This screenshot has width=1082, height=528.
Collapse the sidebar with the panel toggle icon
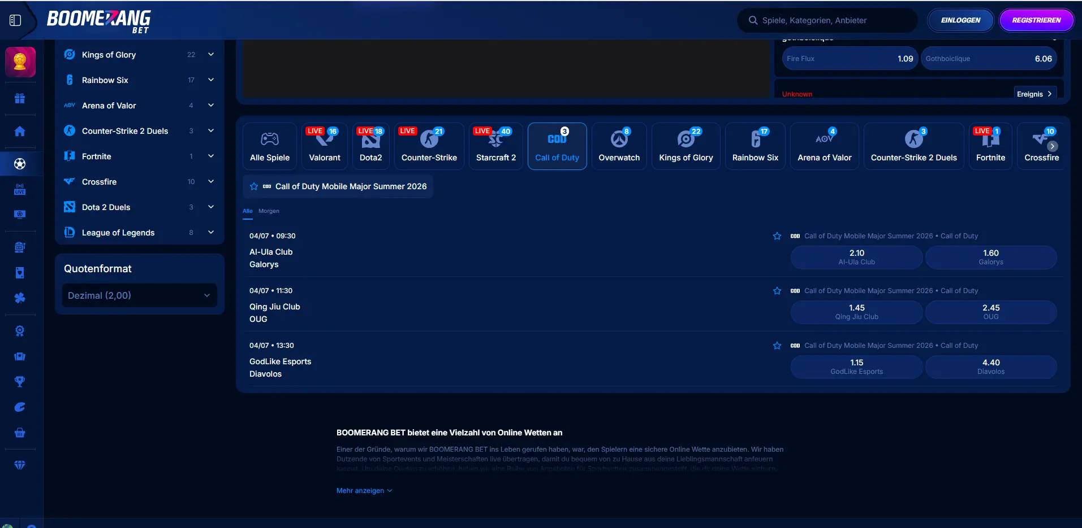tap(15, 20)
